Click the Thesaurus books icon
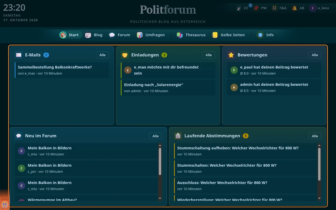This screenshot has width=336, height=210. [180, 35]
